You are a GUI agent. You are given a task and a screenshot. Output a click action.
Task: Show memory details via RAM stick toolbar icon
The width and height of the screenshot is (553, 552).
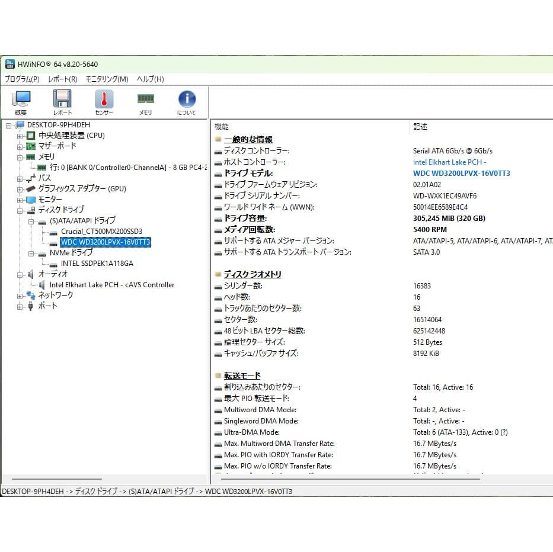click(x=145, y=100)
